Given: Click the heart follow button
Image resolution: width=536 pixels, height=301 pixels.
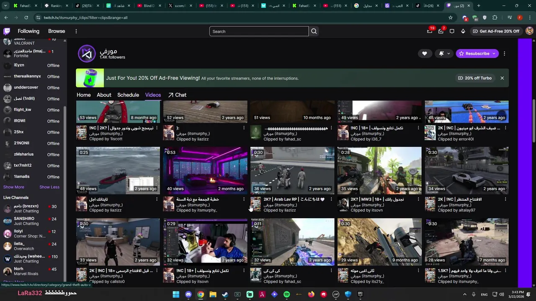Looking at the screenshot, I should click(425, 54).
